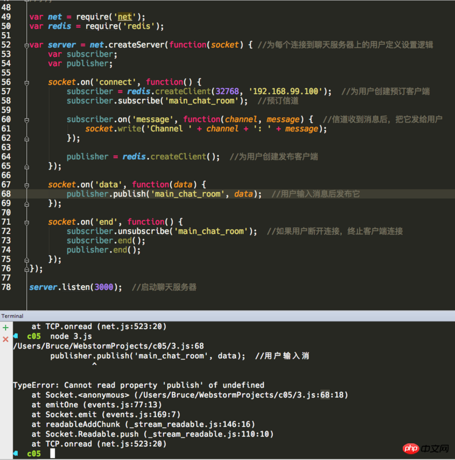Collapse the message callback fold on line 60

tap(26, 120)
